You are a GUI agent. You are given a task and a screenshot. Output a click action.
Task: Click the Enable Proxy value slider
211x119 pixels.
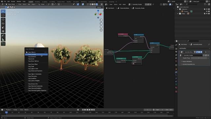pos(199,58)
